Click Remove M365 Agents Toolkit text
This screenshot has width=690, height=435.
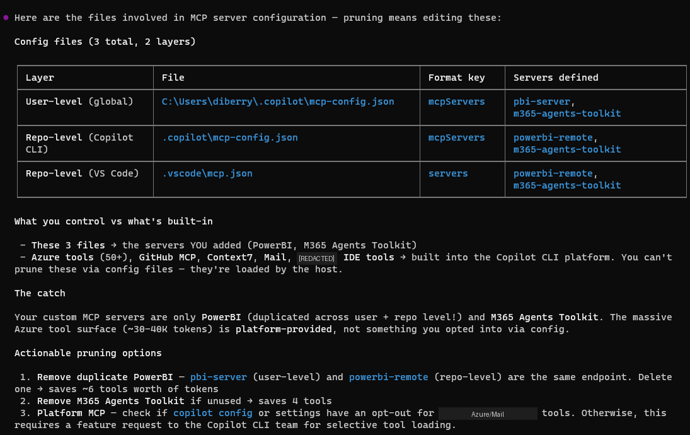click(x=110, y=401)
